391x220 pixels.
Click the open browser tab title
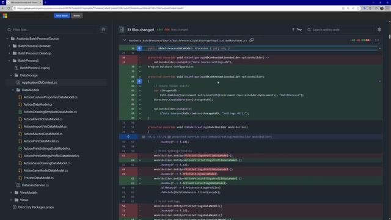pos(24,2)
